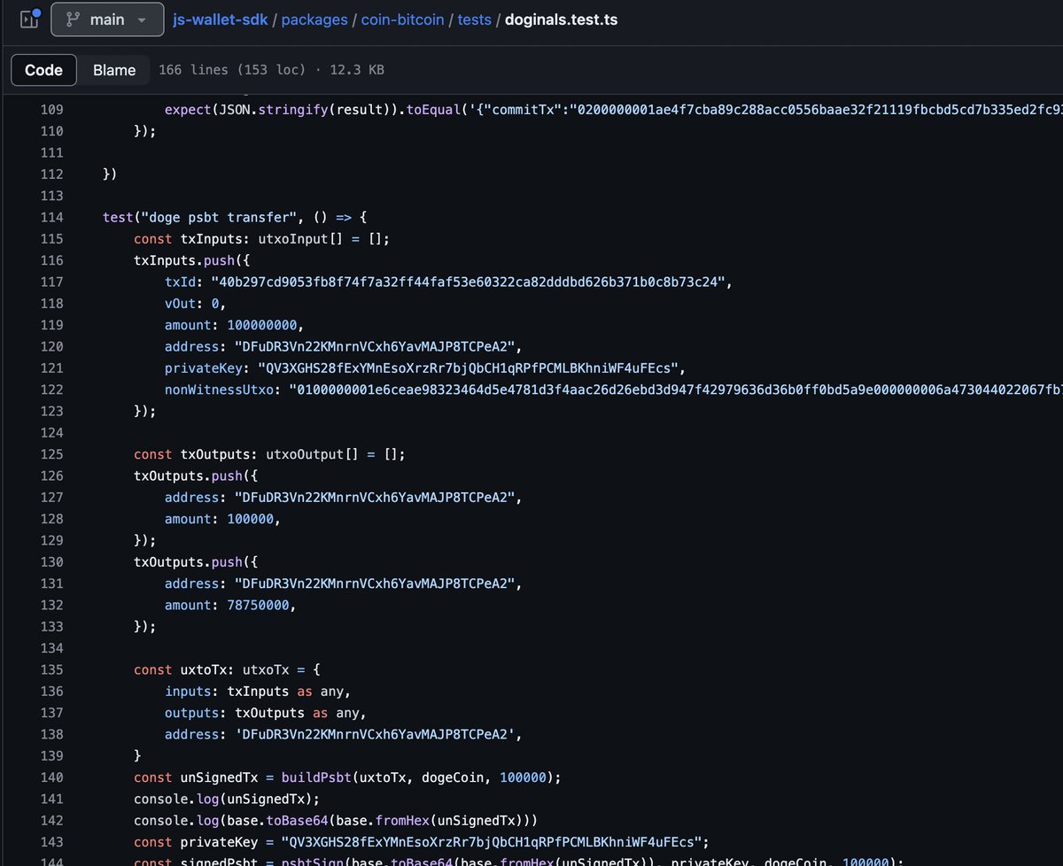Click line number 122

[52, 390]
